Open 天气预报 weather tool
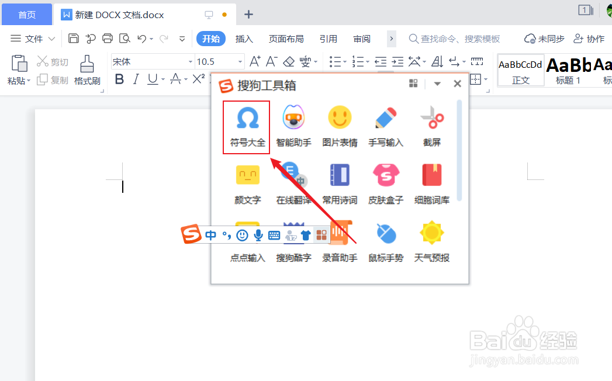The height and width of the screenshot is (381, 612). [432, 242]
